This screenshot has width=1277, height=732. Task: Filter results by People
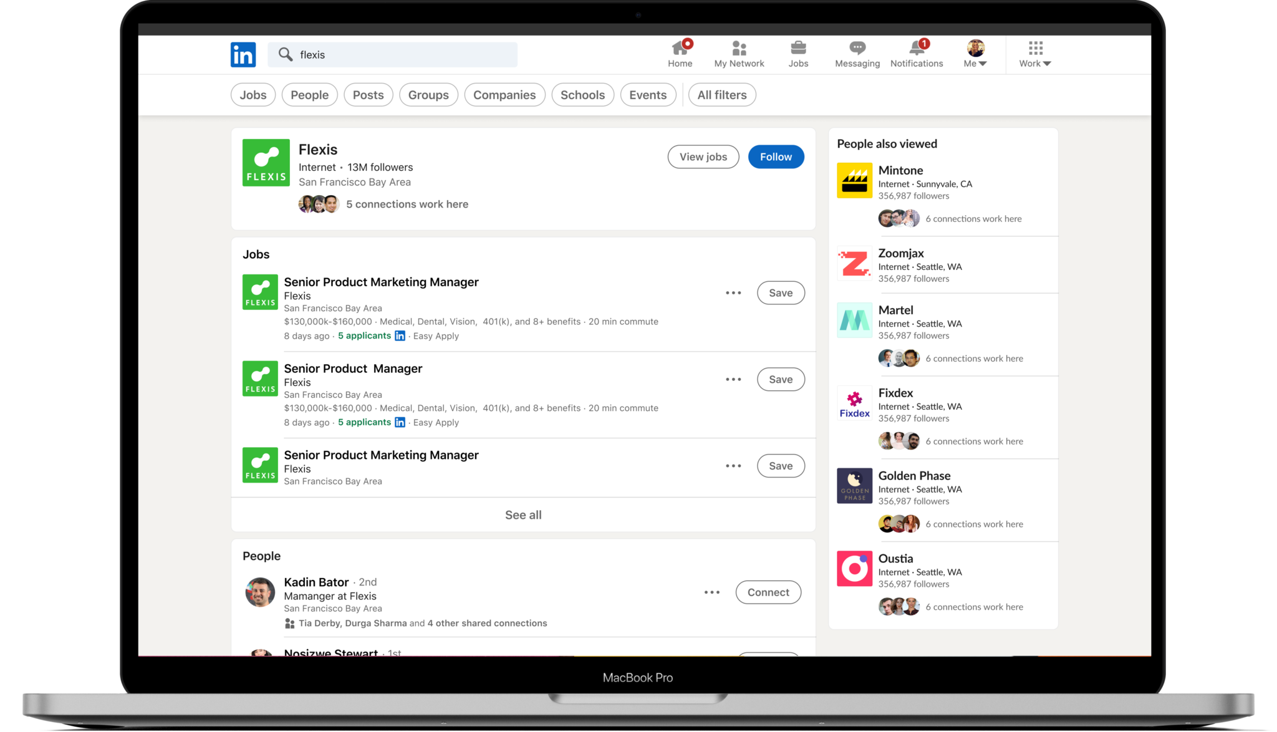[x=309, y=95]
